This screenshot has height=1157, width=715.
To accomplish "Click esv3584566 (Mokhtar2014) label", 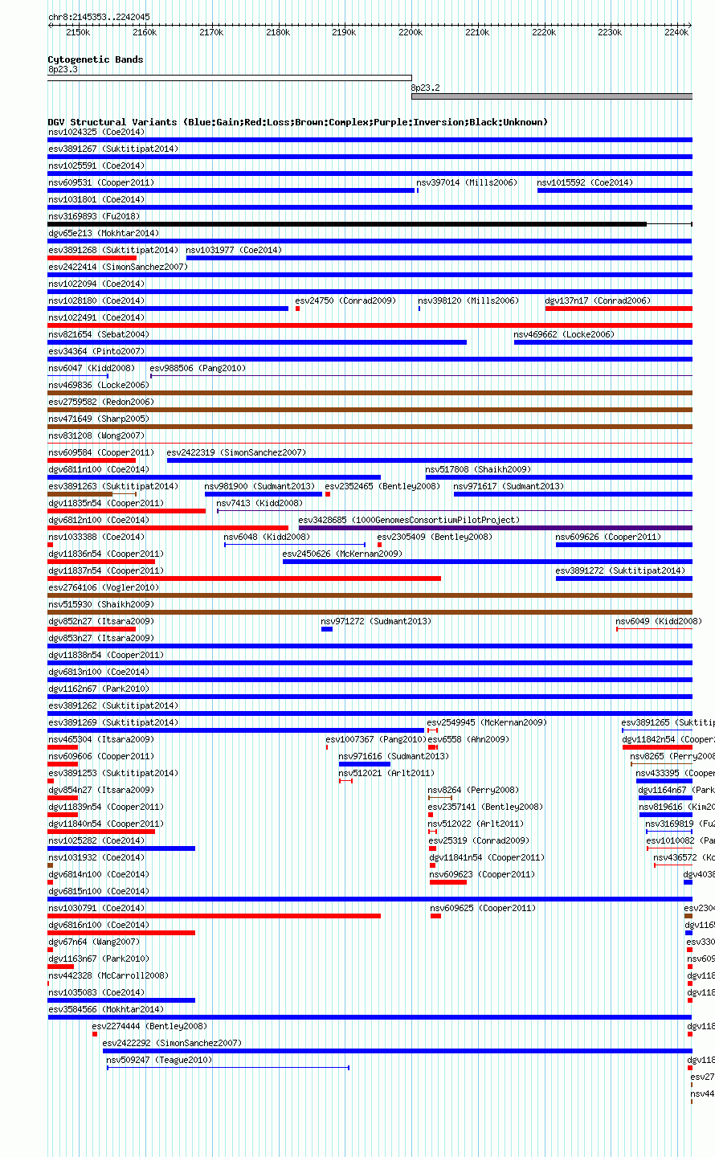I will [106, 1009].
